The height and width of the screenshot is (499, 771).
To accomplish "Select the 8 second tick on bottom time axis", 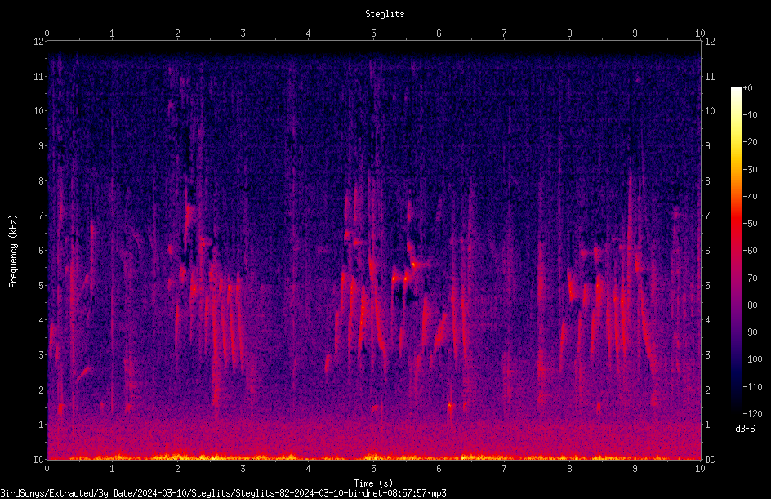I will 569,469.
